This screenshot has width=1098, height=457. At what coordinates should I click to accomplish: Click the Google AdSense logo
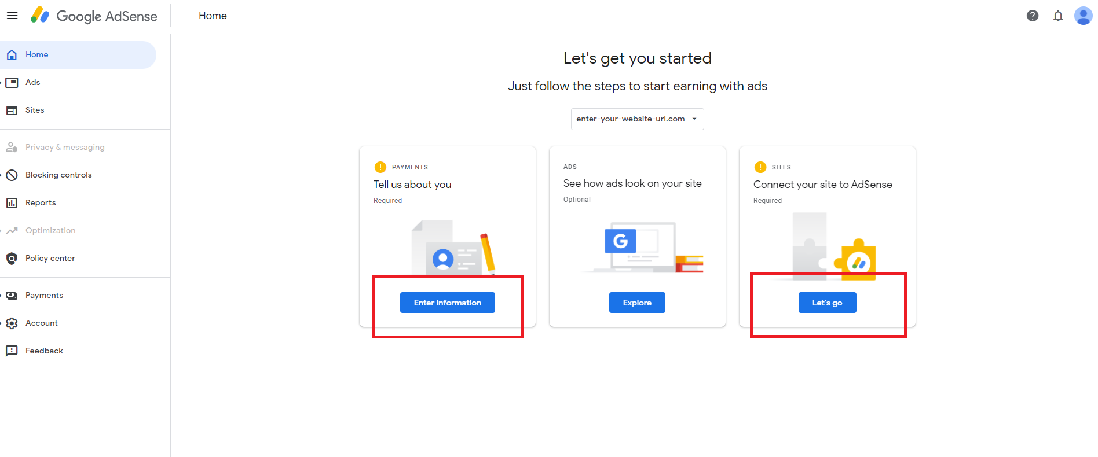click(94, 16)
